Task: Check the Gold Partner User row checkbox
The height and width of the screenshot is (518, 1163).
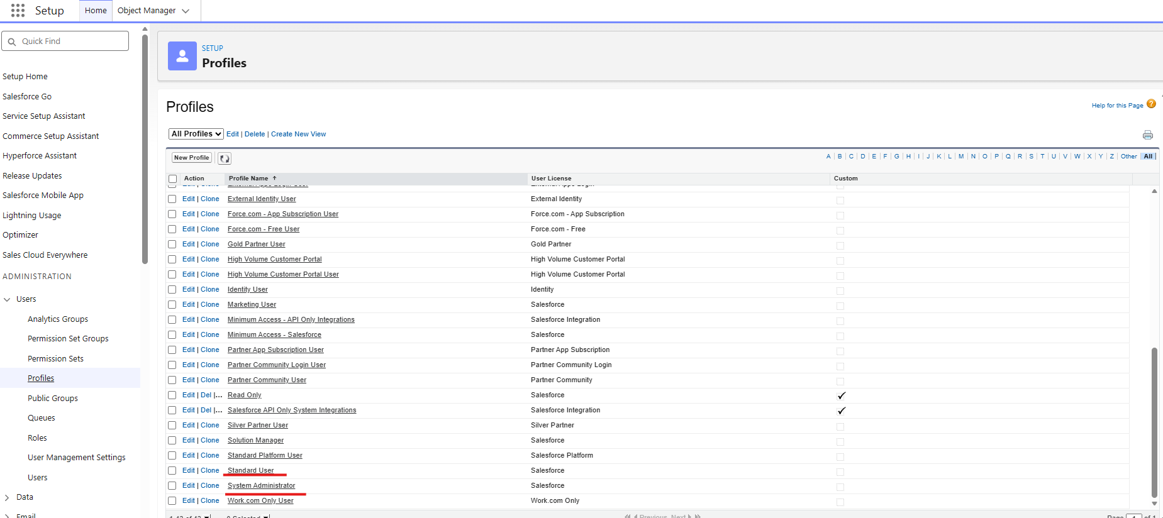Action: (x=172, y=245)
